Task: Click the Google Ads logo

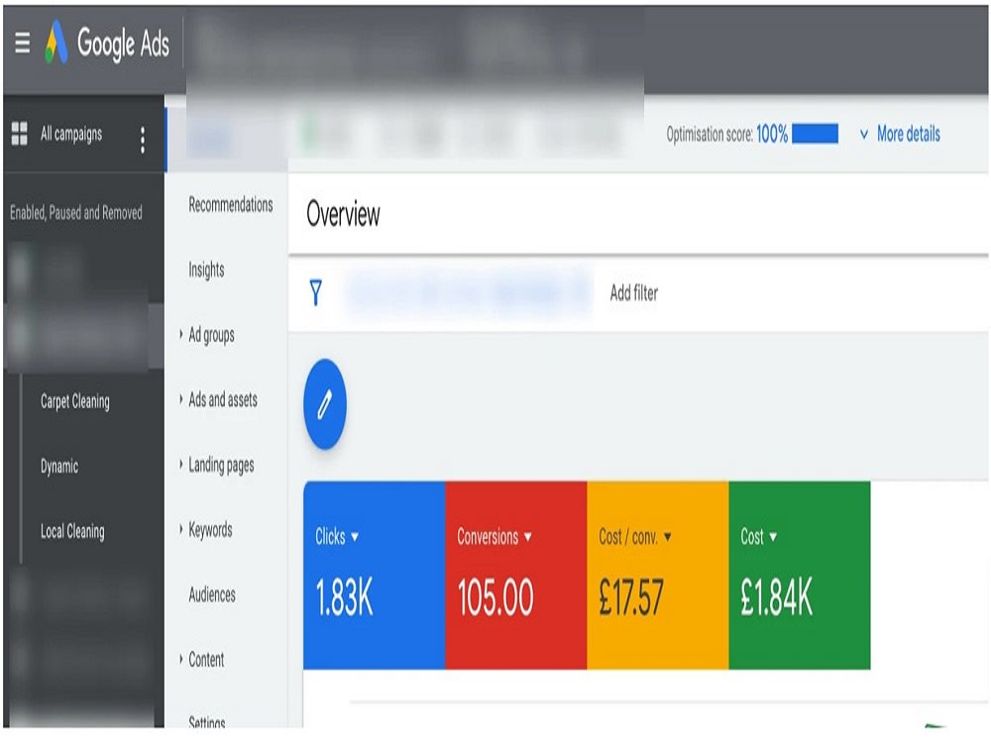Action: tap(107, 43)
